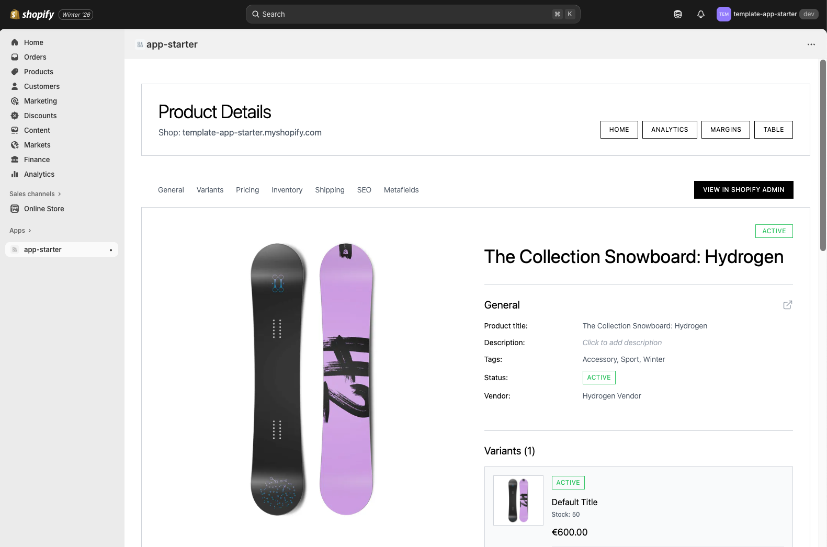Screen dimensions: 827x547
Task: Navigate to Marketing via its megaphone icon
Action: (x=15, y=101)
